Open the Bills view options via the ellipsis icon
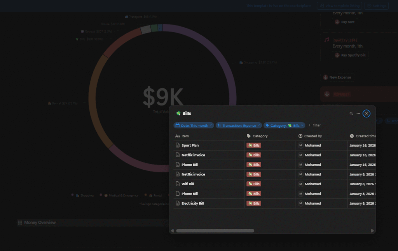Viewport: 398px width, 251px height. (358, 113)
